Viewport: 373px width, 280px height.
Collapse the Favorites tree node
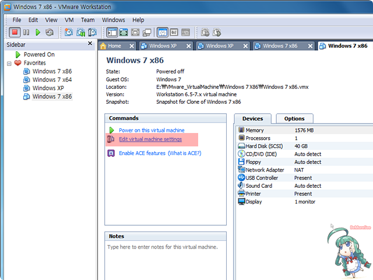click(x=9, y=64)
